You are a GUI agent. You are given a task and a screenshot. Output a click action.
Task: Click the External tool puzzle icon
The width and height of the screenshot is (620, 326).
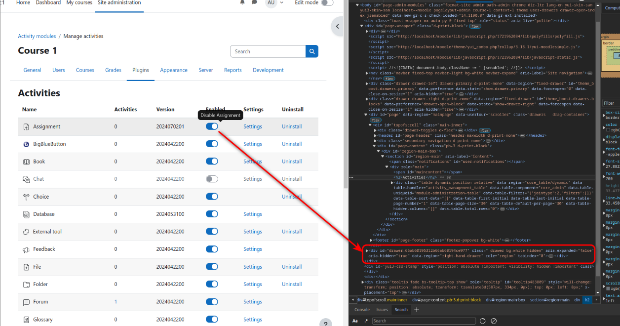(x=26, y=232)
